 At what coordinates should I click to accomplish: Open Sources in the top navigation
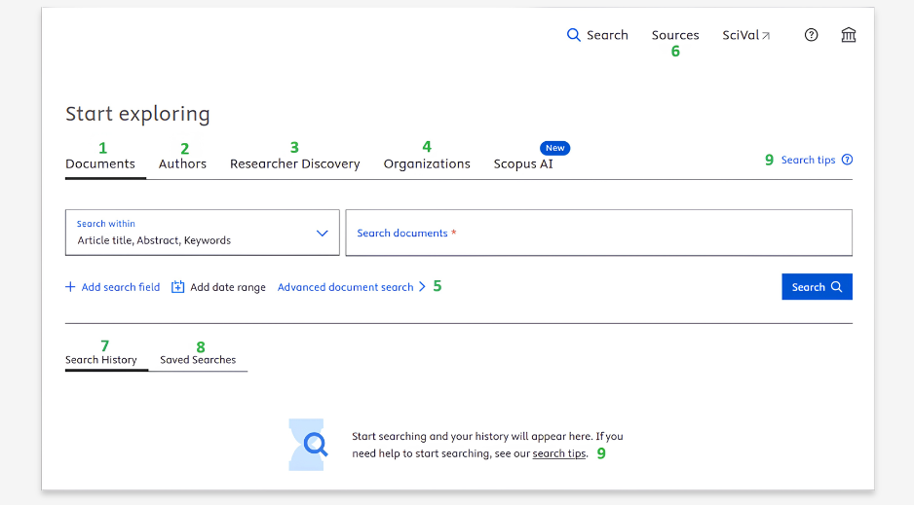click(675, 35)
